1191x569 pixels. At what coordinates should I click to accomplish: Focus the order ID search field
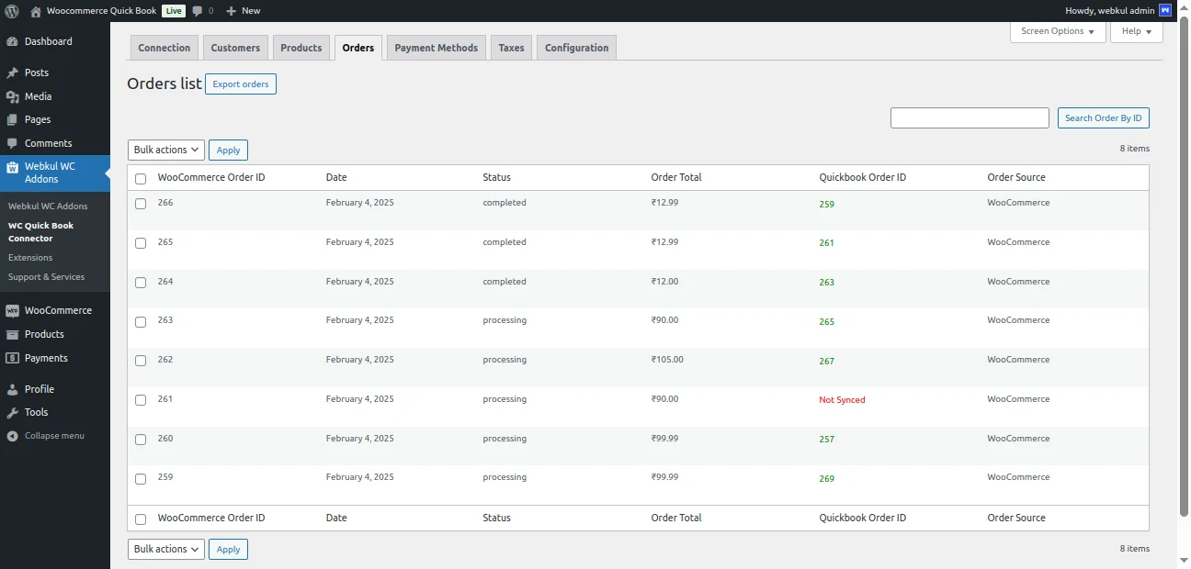pyautogui.click(x=970, y=118)
